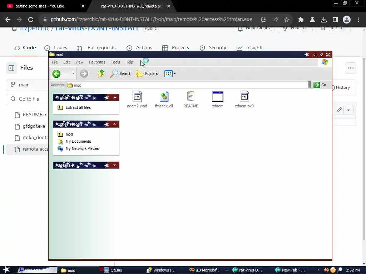Select the doom2.wad file
Image resolution: width=366 pixels, height=274 pixels.
(x=137, y=100)
